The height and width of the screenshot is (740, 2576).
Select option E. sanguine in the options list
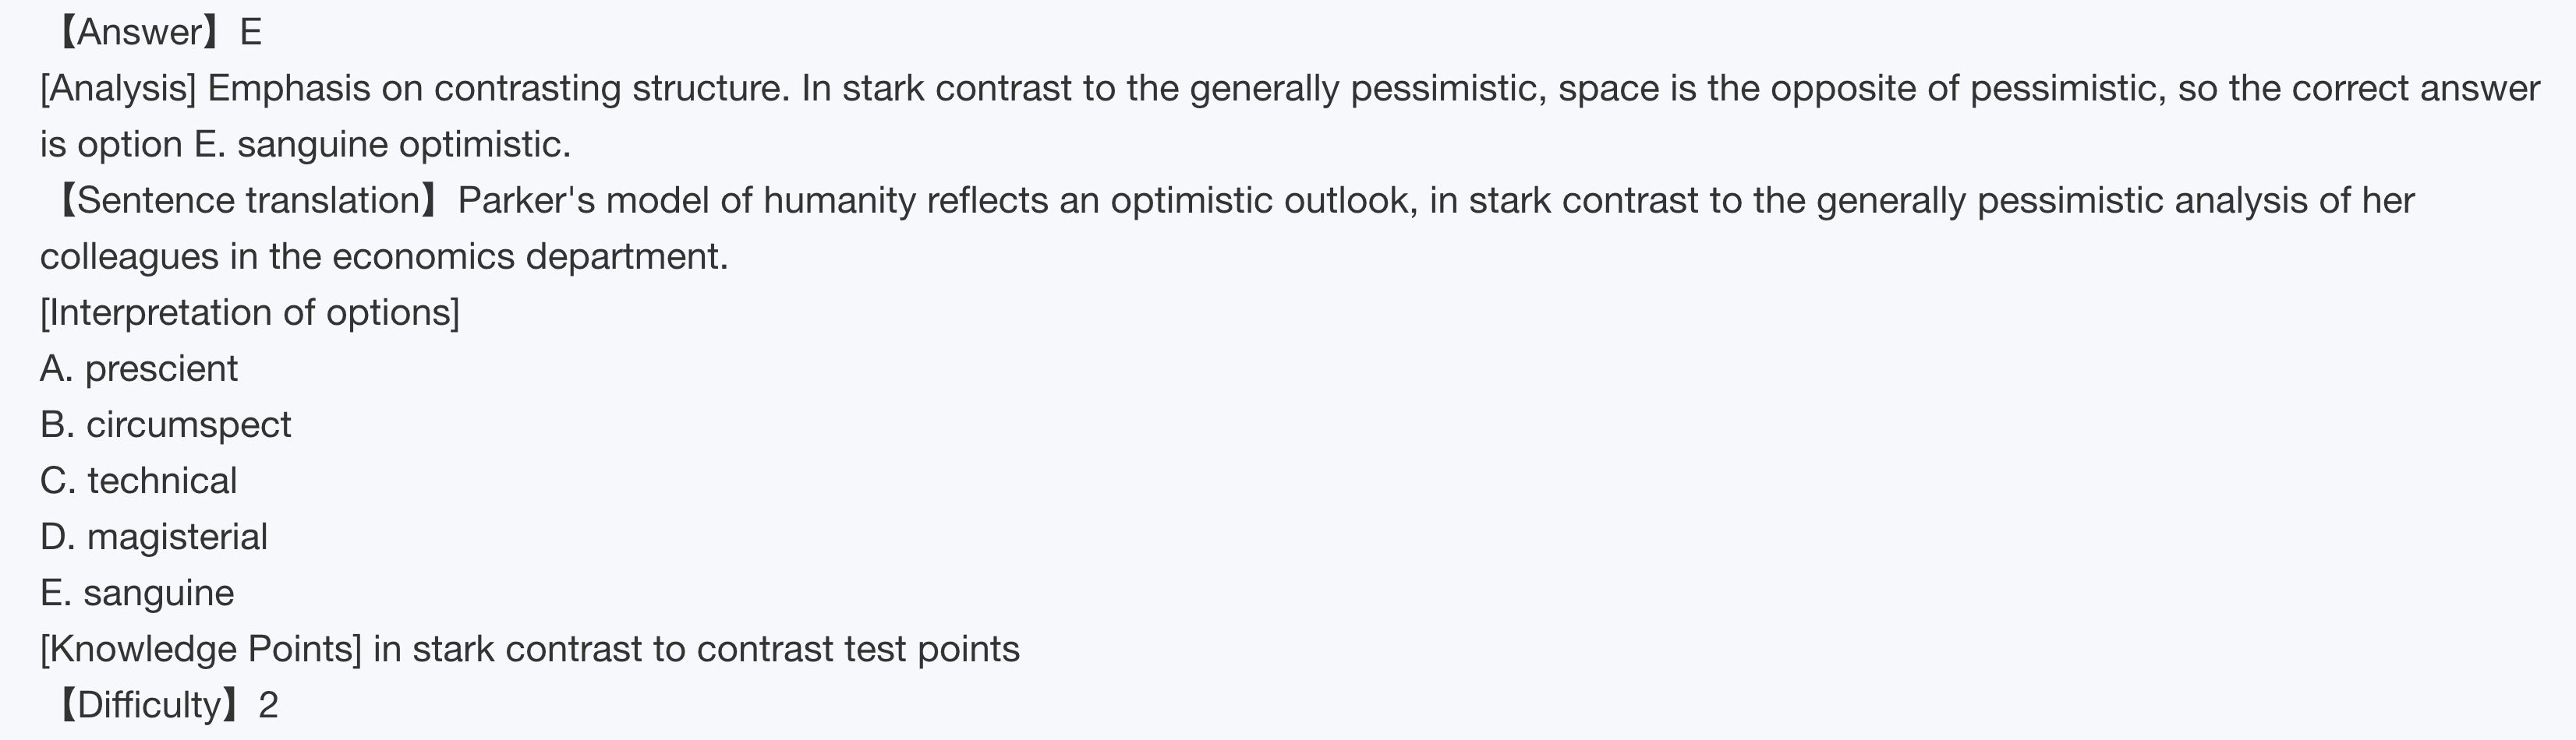click(137, 594)
